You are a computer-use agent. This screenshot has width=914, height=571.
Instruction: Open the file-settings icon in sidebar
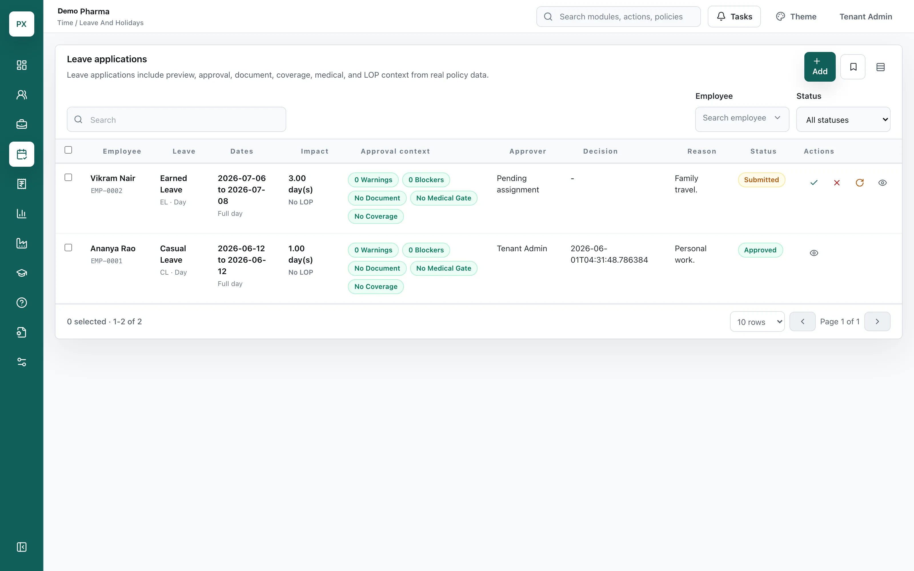point(21,332)
